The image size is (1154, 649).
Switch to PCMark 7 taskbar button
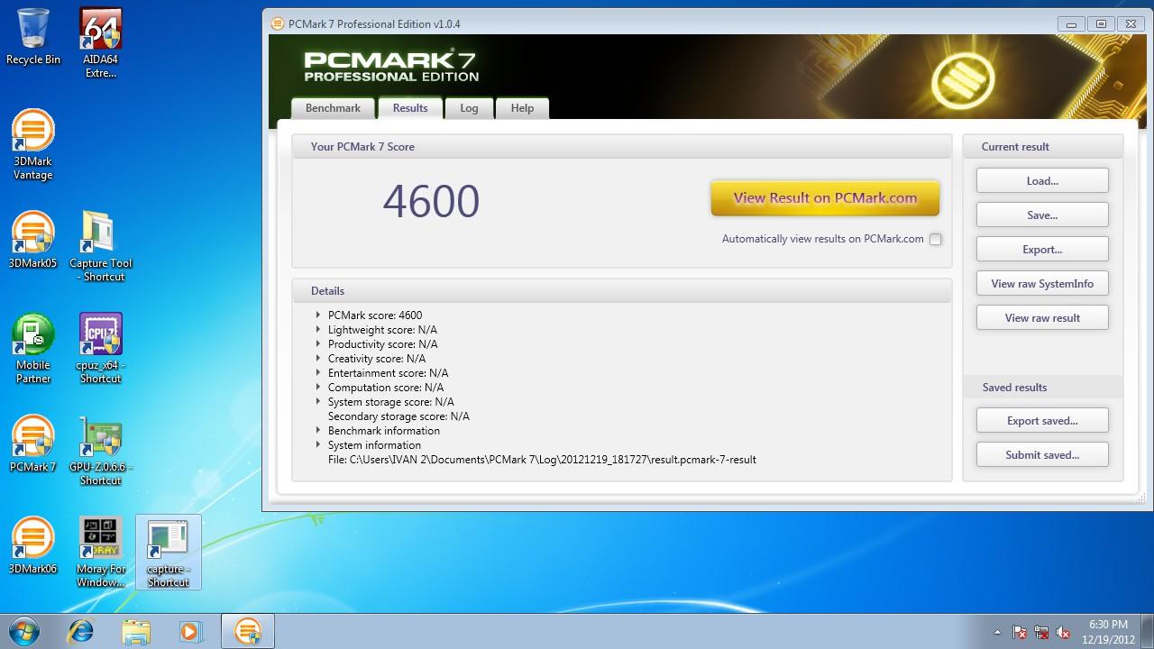[x=247, y=631]
